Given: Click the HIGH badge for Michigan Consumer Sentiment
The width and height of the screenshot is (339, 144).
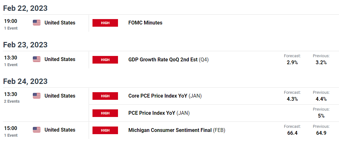Looking at the screenshot, I should click(x=105, y=130).
